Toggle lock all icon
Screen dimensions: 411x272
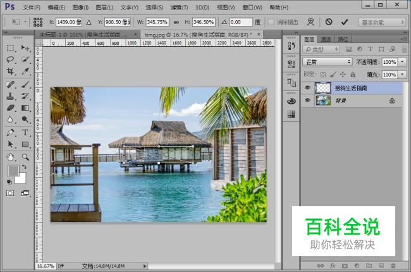point(353,75)
